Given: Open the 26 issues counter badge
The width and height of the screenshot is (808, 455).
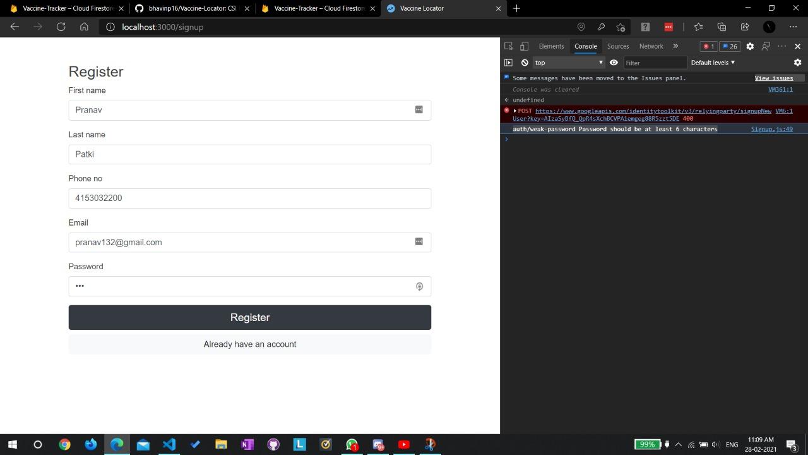Looking at the screenshot, I should (730, 46).
